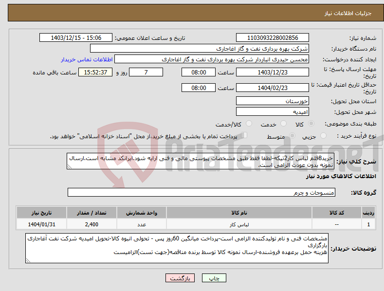384x291 pixels.
Task: Click the delivery city field امیدیه
Action: tap(273, 112)
